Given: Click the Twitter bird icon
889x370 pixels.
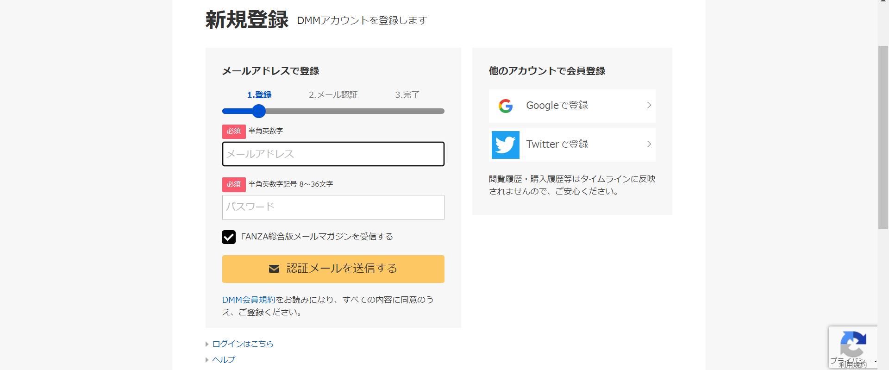Looking at the screenshot, I should point(505,145).
